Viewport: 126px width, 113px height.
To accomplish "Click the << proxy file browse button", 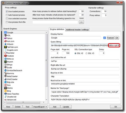I will pyautogui.click(x=81, y=22).
